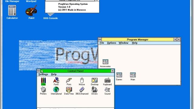194x109 pixels.
Task: Open Main group in Program Manager
Action: (x=133, y=77)
